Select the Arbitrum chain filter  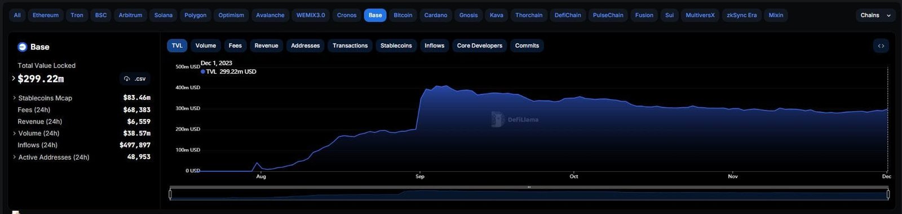point(130,15)
